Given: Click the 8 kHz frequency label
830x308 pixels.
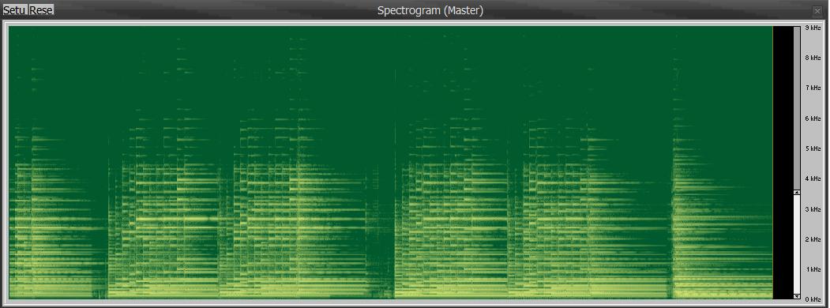Looking at the screenshot, I should click(x=813, y=58).
